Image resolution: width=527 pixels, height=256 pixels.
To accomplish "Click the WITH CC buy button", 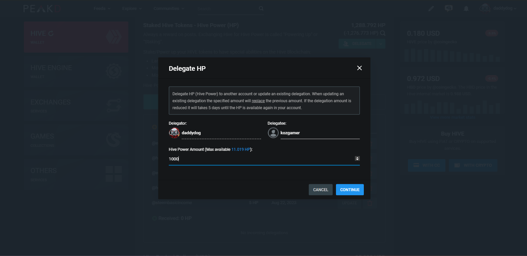I will pos(427,165).
